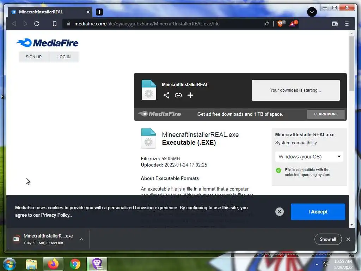
Task: Click the SIGN UP button
Action: tap(33, 57)
